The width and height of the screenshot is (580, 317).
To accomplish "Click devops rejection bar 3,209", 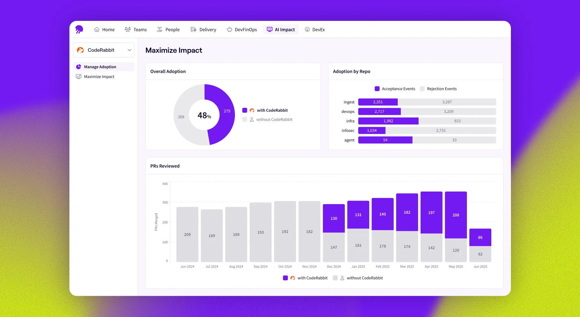I will 449,112.
